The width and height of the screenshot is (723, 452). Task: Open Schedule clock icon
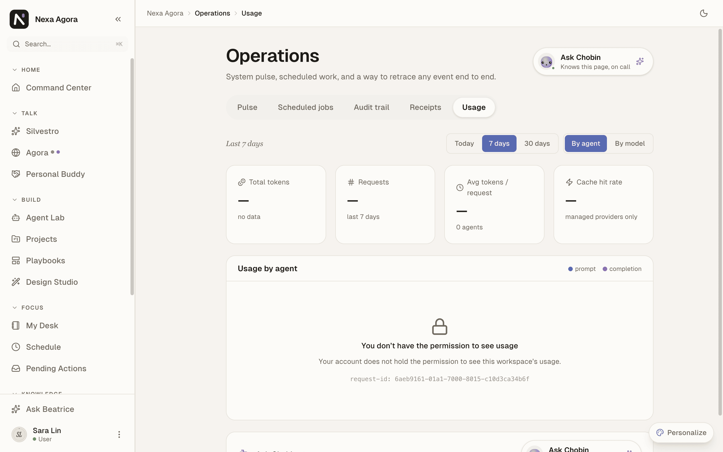pyautogui.click(x=16, y=347)
